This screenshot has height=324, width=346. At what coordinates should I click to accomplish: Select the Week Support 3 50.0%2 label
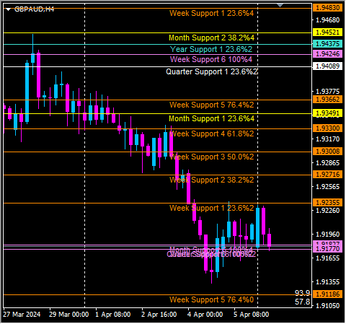click(x=211, y=157)
